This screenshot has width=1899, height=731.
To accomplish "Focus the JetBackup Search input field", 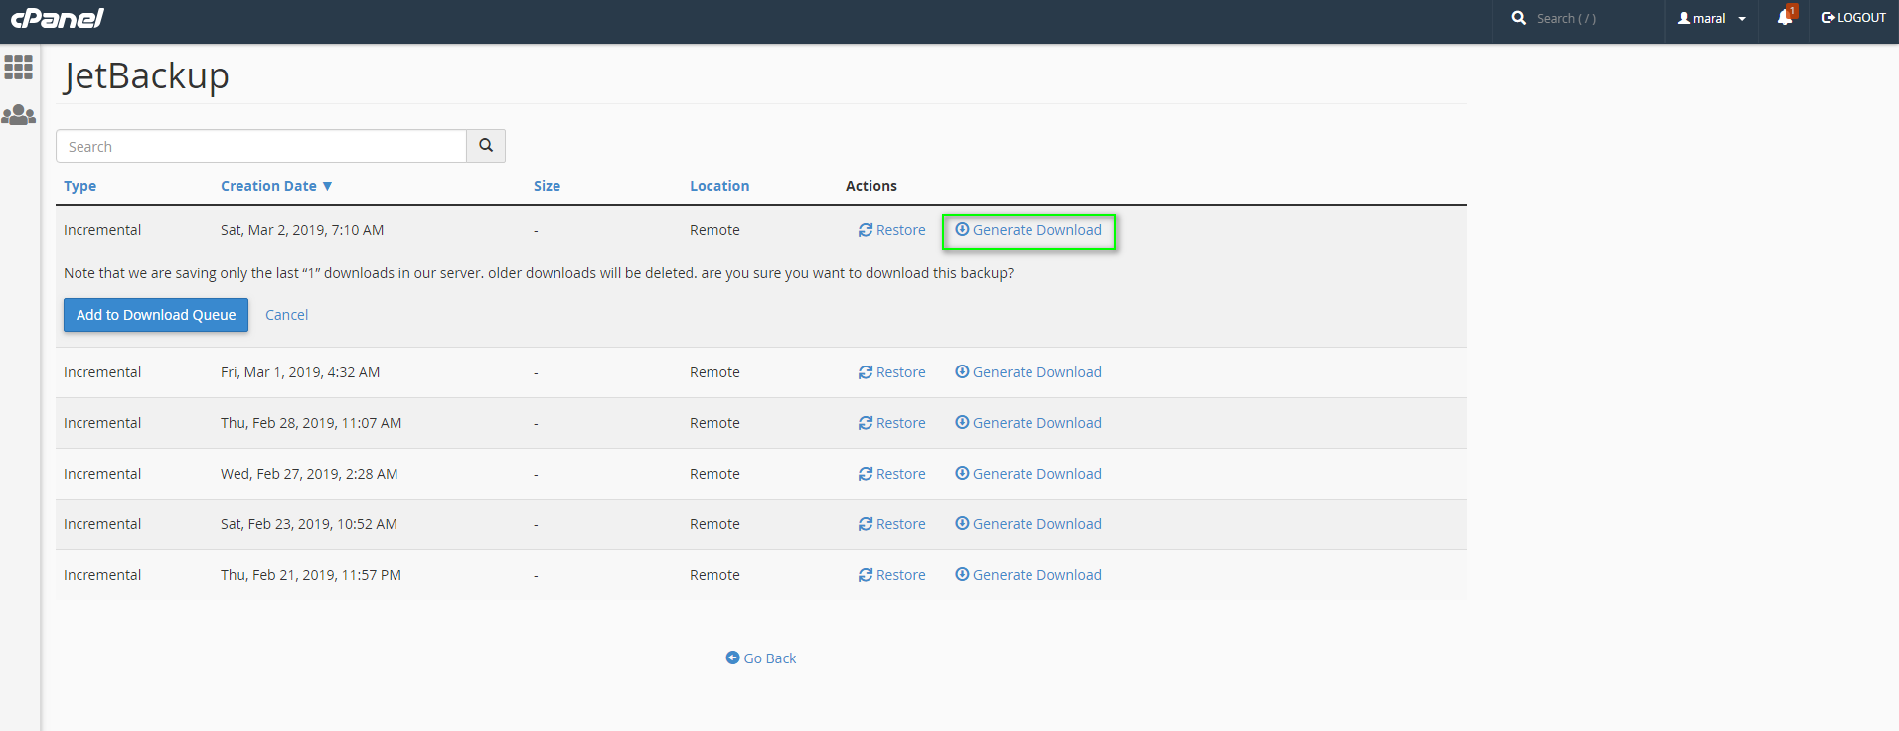I will 261,146.
